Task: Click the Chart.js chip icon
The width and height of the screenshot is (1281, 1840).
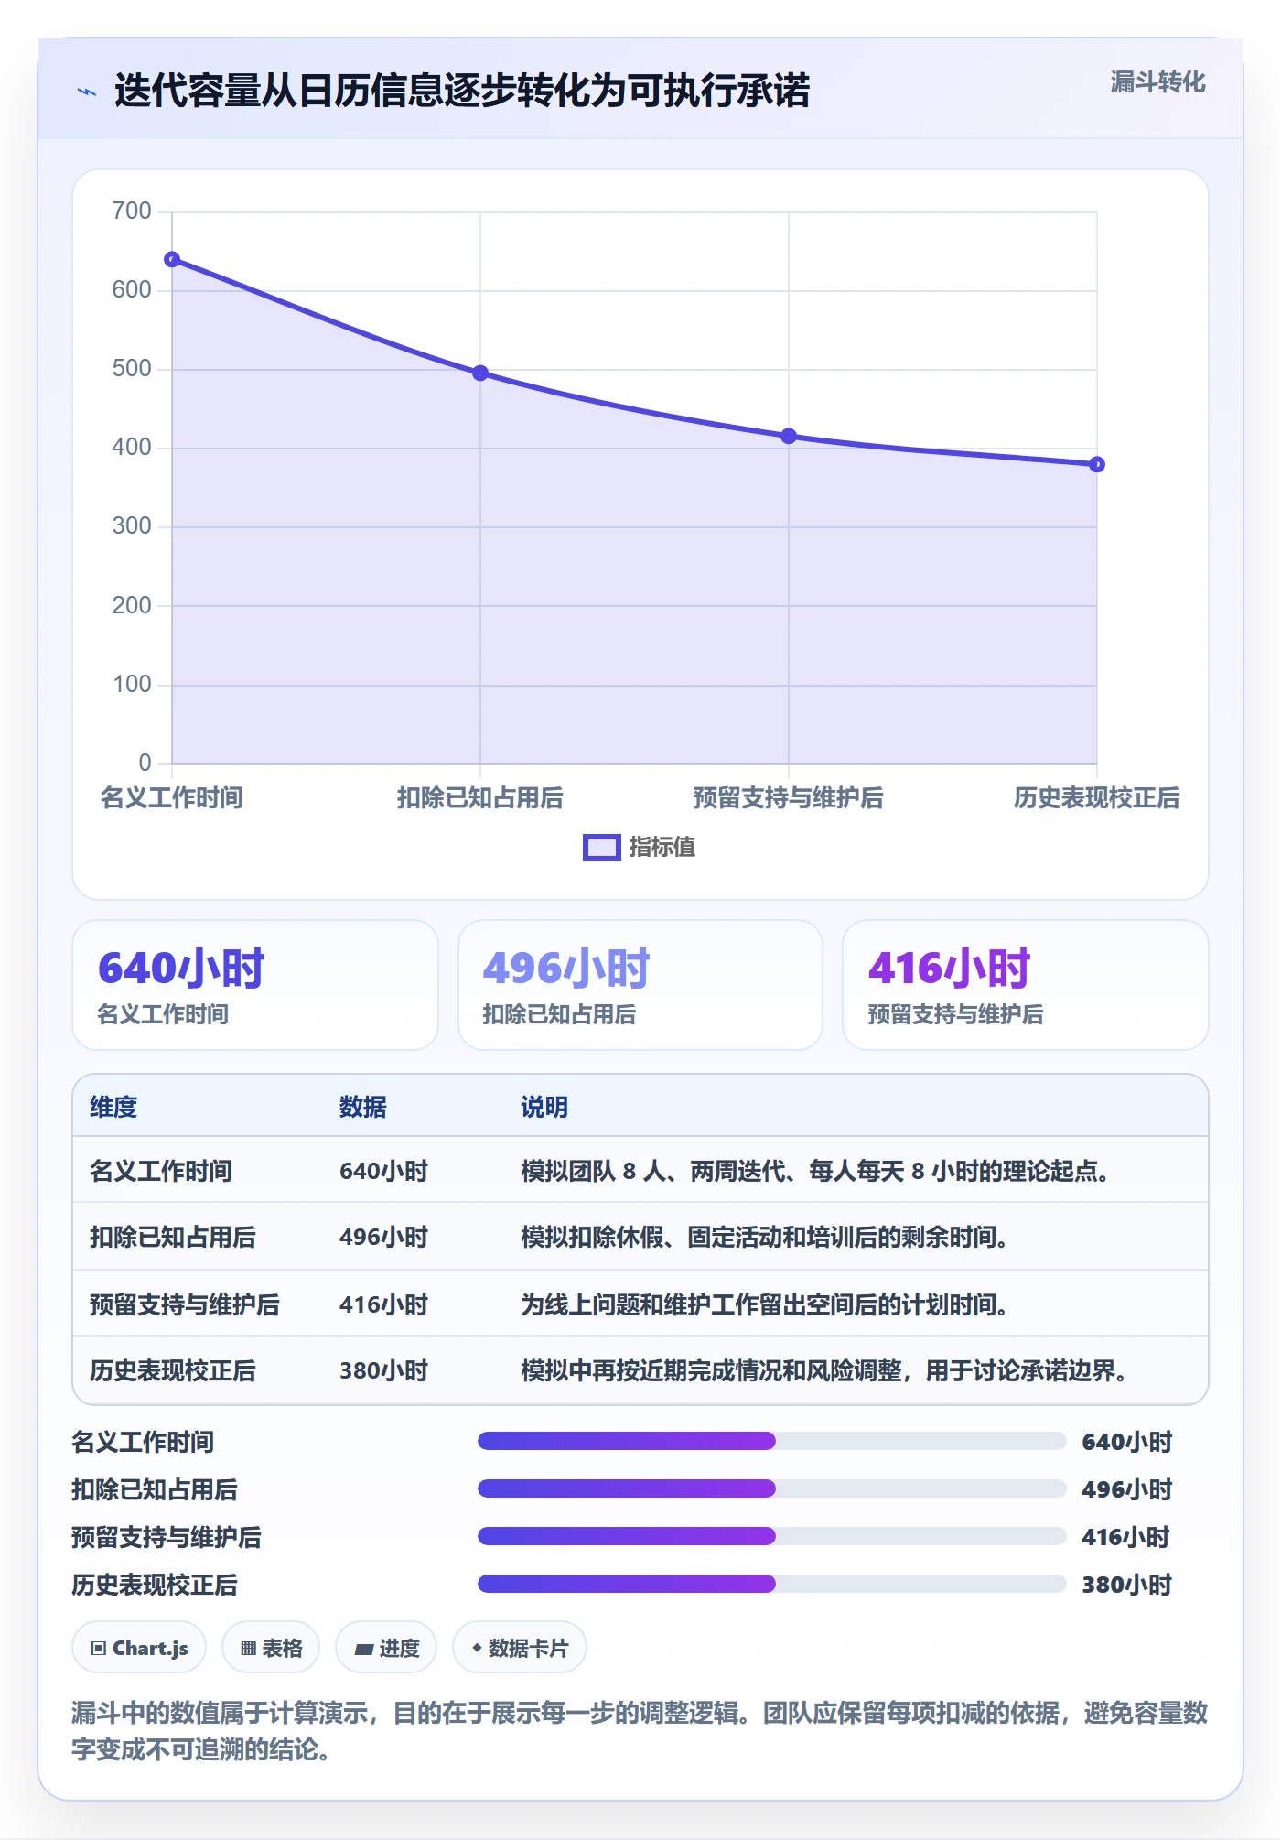Action: (99, 1649)
